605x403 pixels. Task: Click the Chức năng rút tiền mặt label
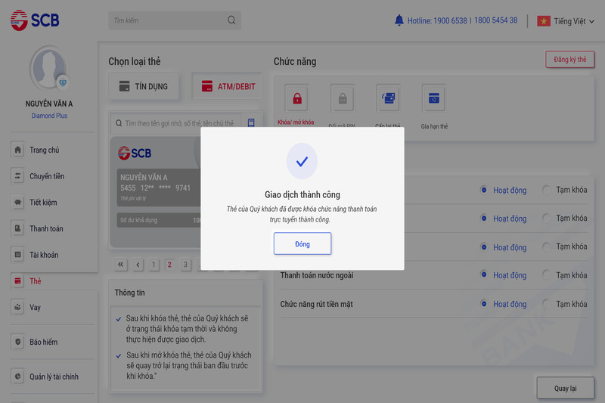tap(316, 304)
